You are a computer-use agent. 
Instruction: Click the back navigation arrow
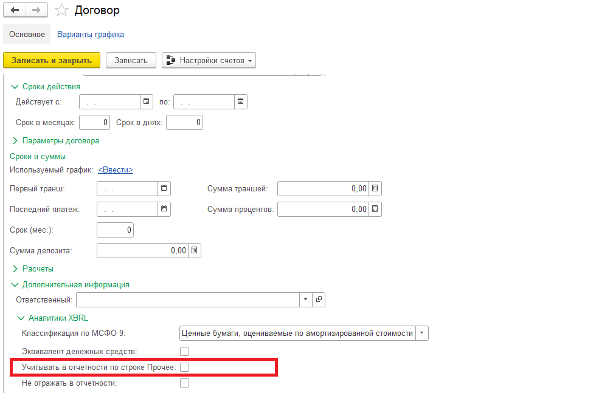pos(15,10)
